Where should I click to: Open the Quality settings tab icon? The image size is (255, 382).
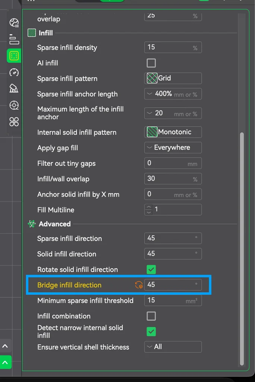[x=14, y=23]
